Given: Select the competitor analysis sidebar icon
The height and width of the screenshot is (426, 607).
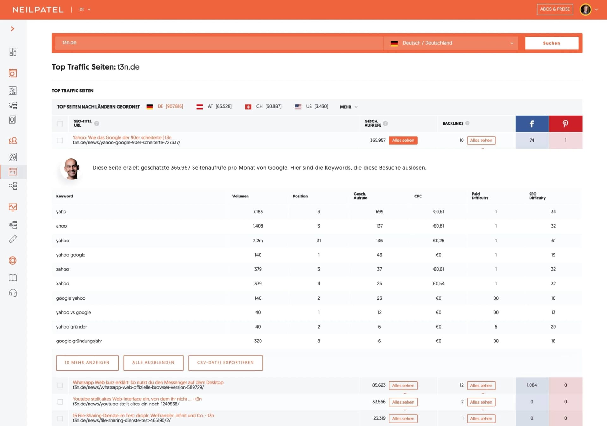Looking at the screenshot, I should (x=13, y=140).
